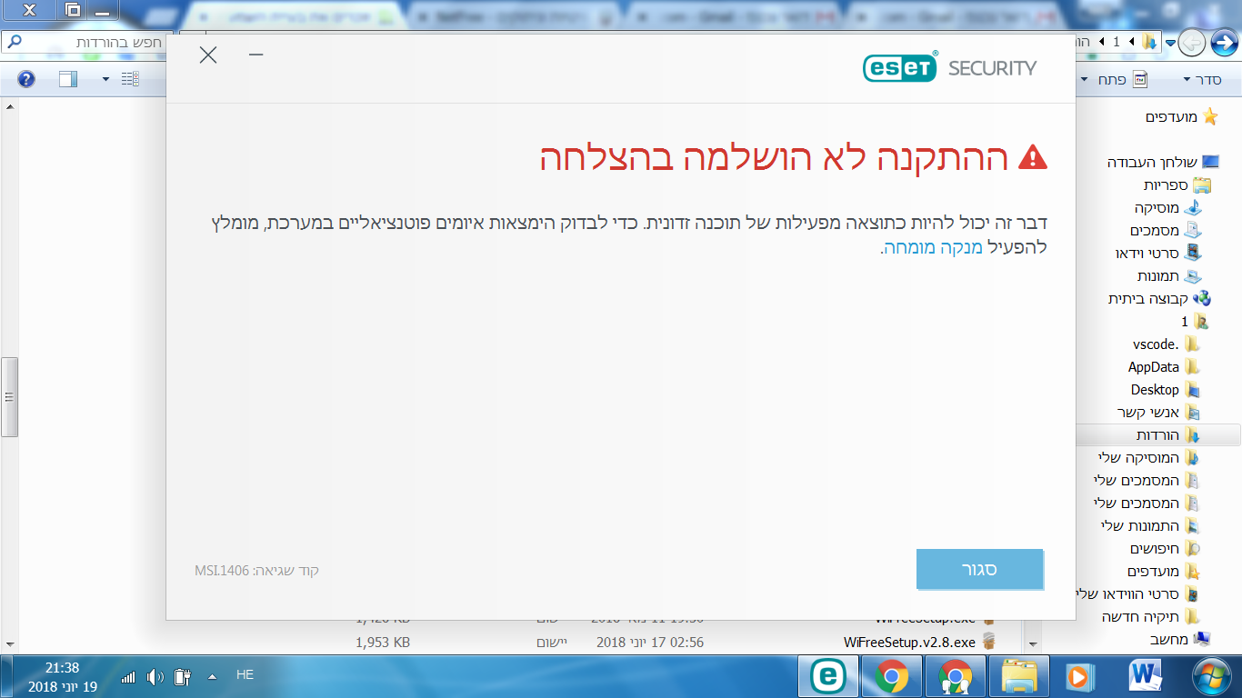The height and width of the screenshot is (698, 1242).
Task: Open the תמונות library
Action: coord(1169,275)
